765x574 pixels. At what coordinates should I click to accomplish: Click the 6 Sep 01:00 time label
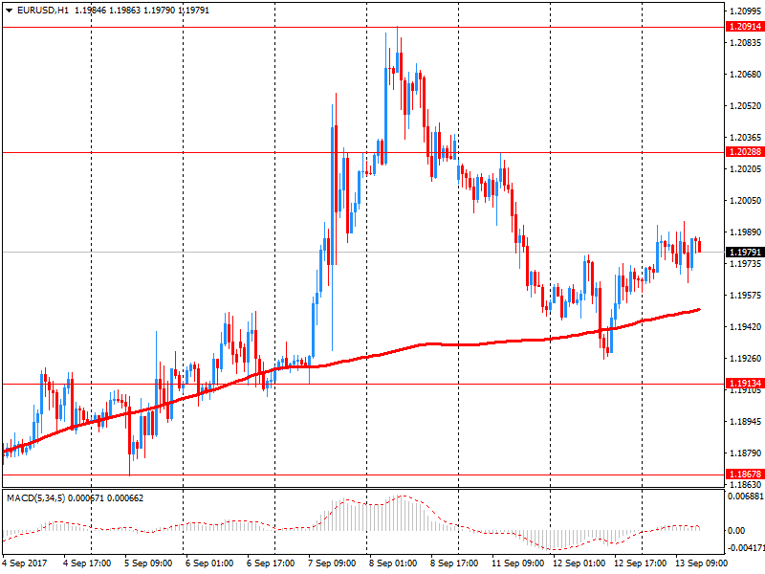209,563
